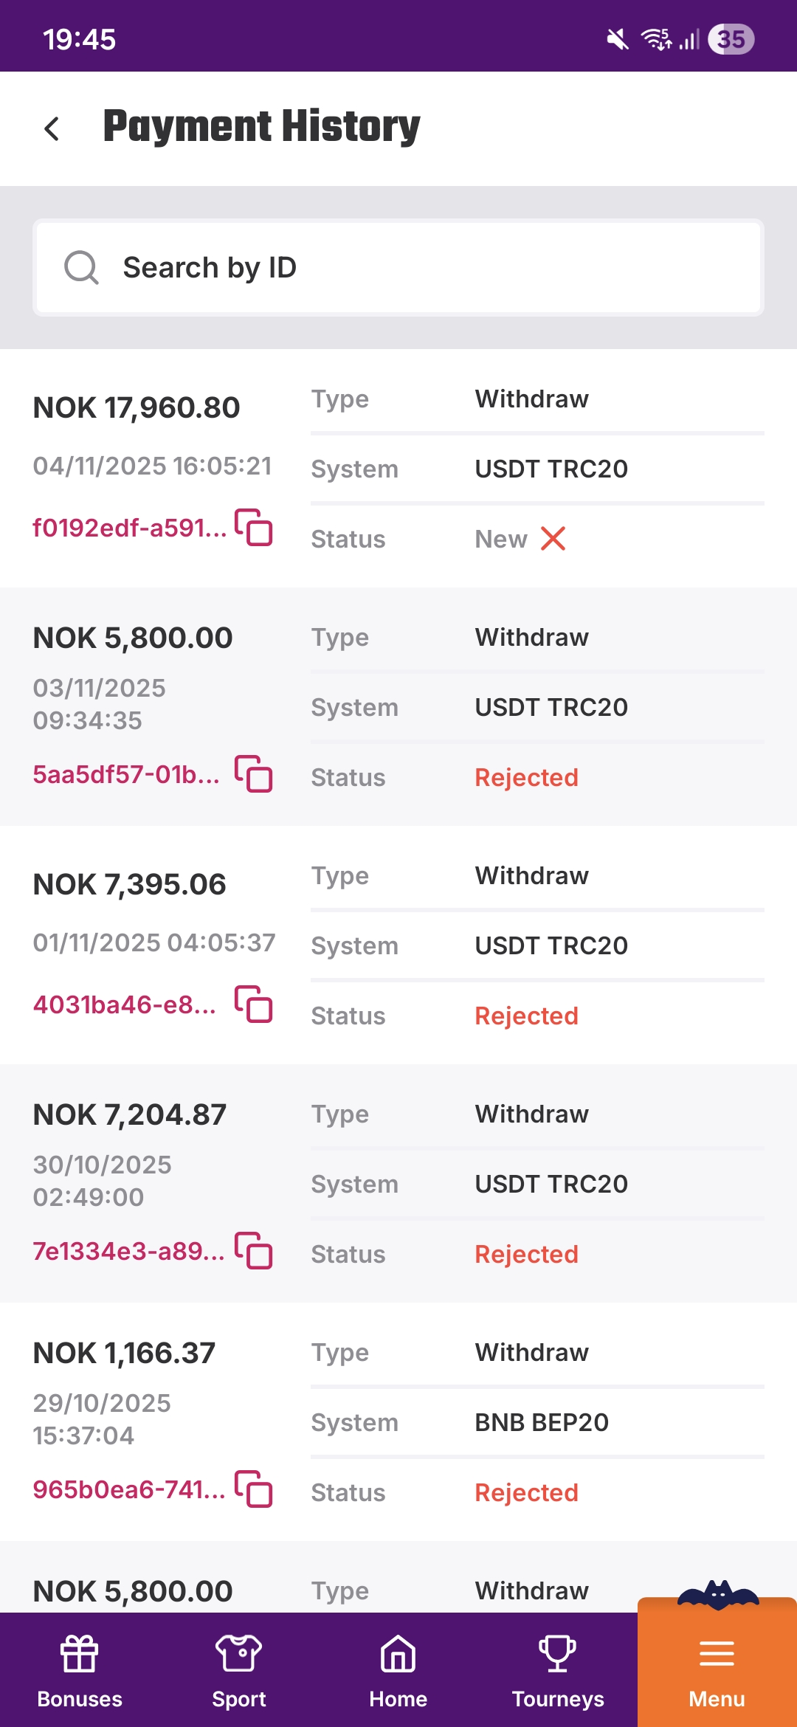Screen dimensions: 797x1727
Task: Go back using the arrow icon
Action: 52,128
